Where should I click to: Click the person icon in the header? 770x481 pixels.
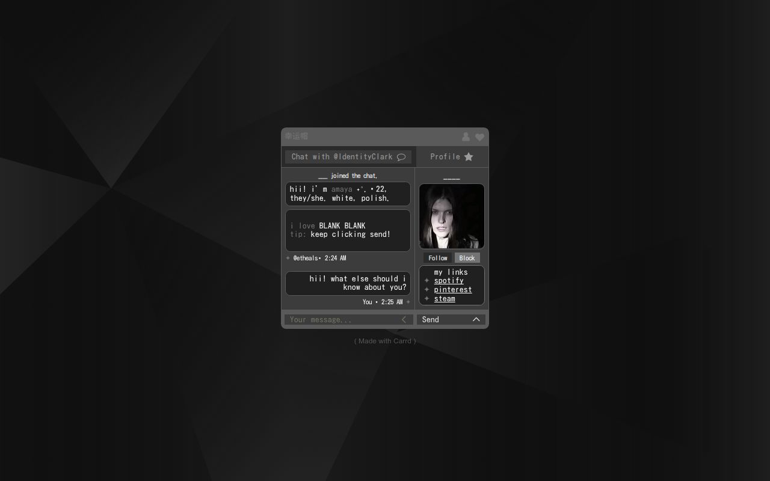(466, 137)
